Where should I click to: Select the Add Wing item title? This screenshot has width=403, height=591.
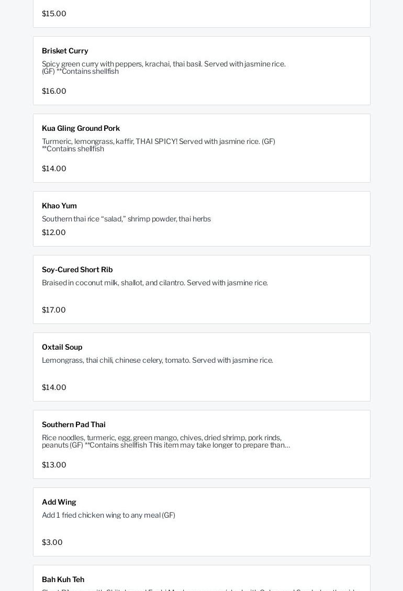click(x=59, y=502)
